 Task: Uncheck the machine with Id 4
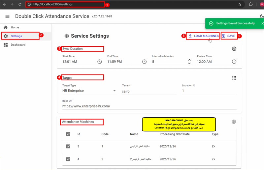[68, 159]
